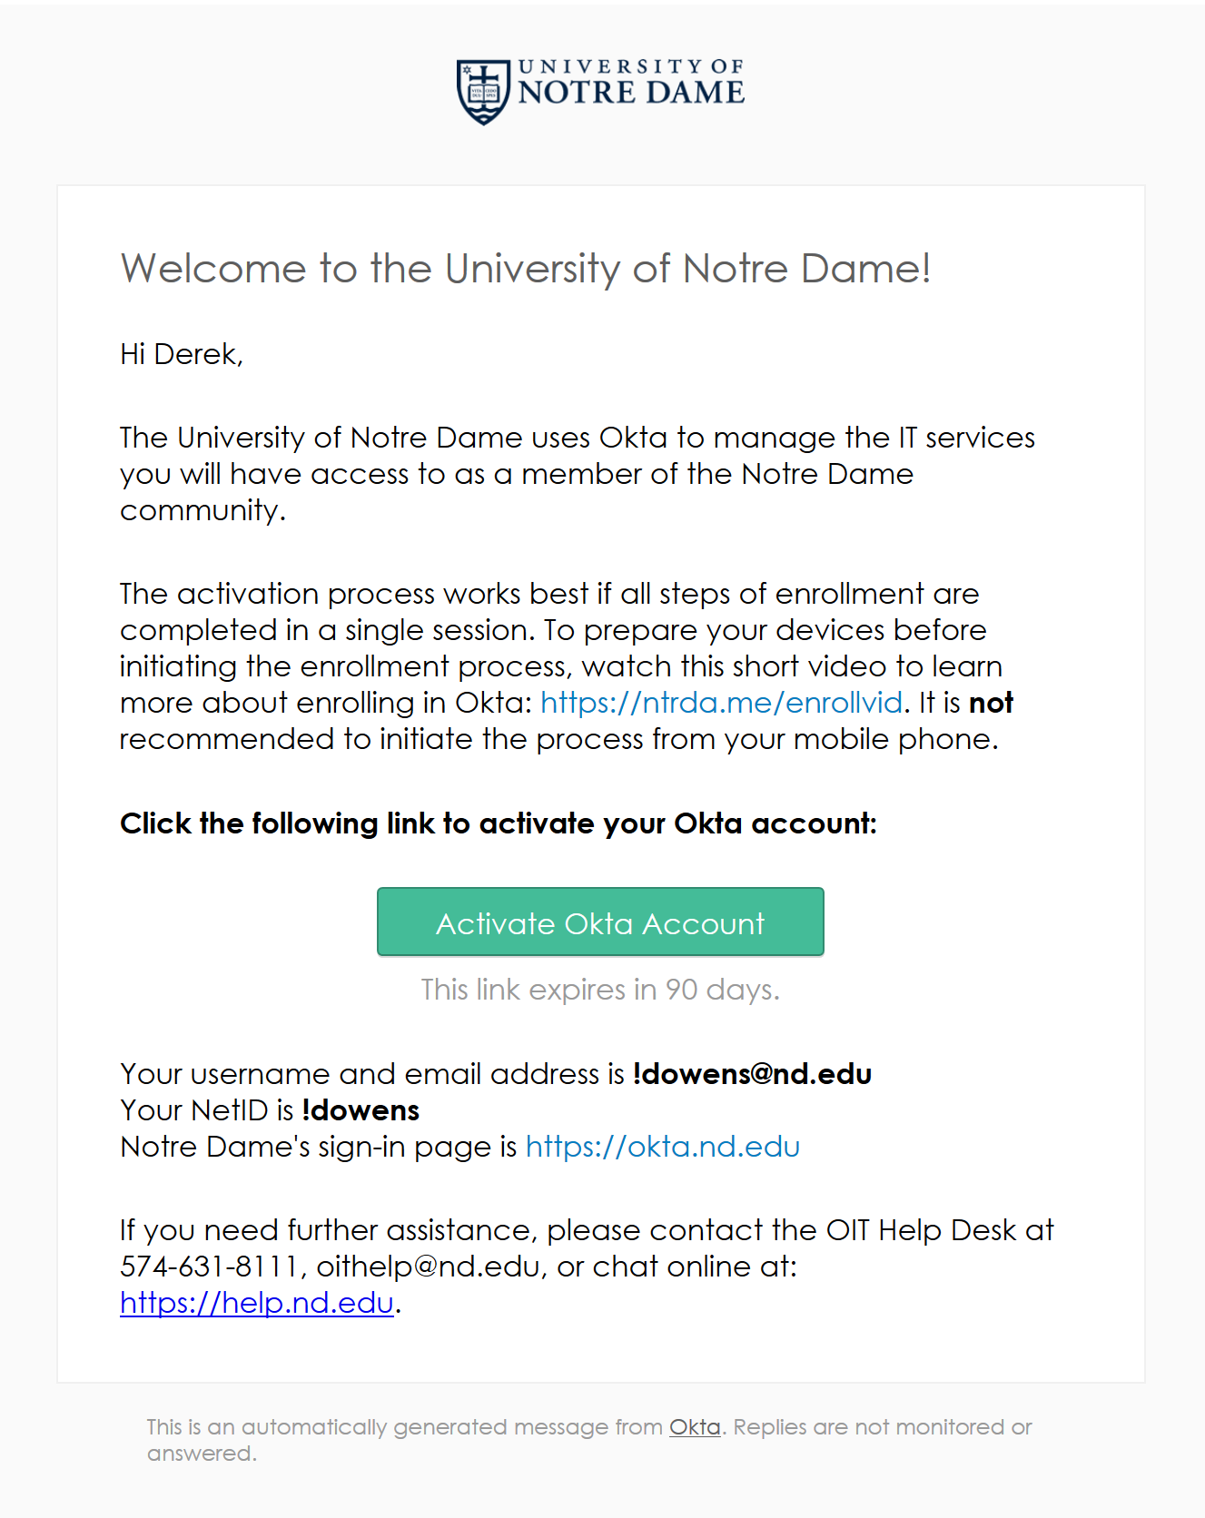Click the Activate Okta Account button
This screenshot has width=1205, height=1518.
click(600, 922)
